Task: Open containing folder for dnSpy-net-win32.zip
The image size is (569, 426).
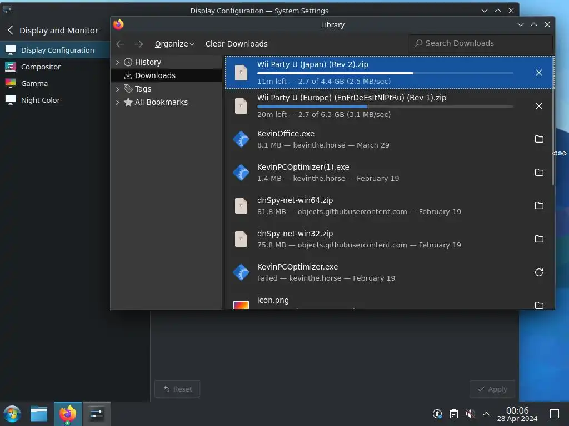Action: tap(539, 239)
